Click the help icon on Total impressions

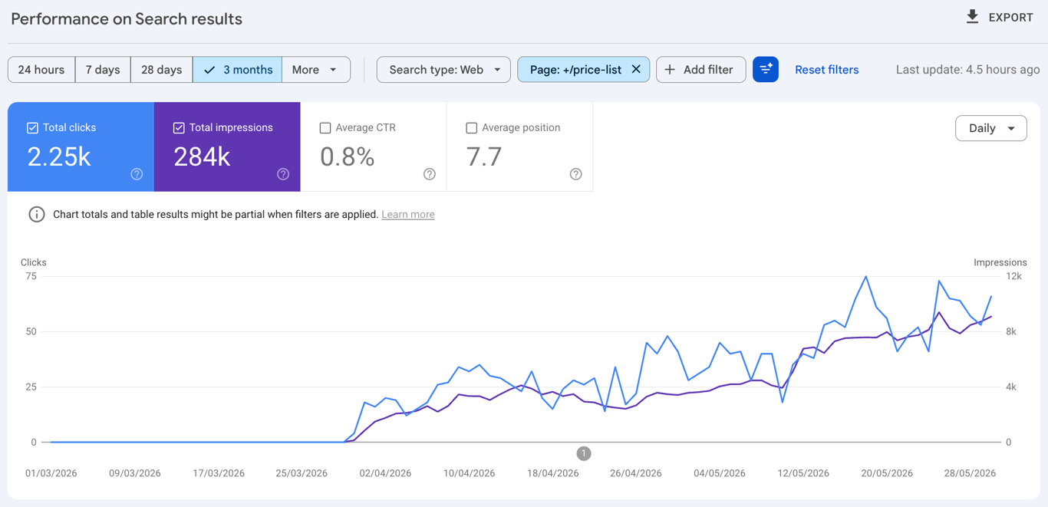tap(283, 174)
